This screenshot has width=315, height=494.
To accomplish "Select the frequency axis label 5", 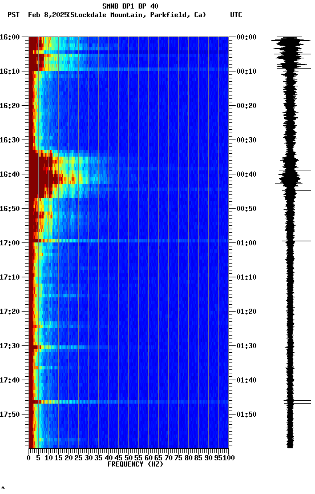I will pos(38,458).
